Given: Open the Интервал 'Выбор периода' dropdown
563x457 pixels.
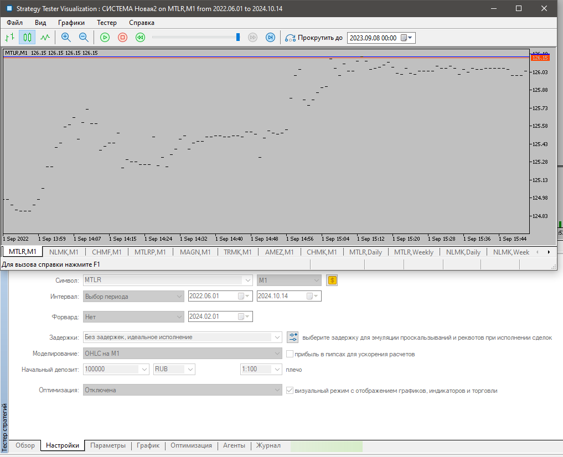Looking at the screenshot, I should click(133, 297).
